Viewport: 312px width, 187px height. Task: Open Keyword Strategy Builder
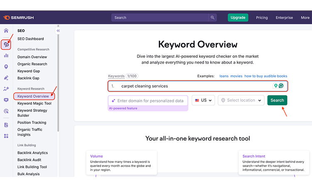pyautogui.click(x=32, y=113)
